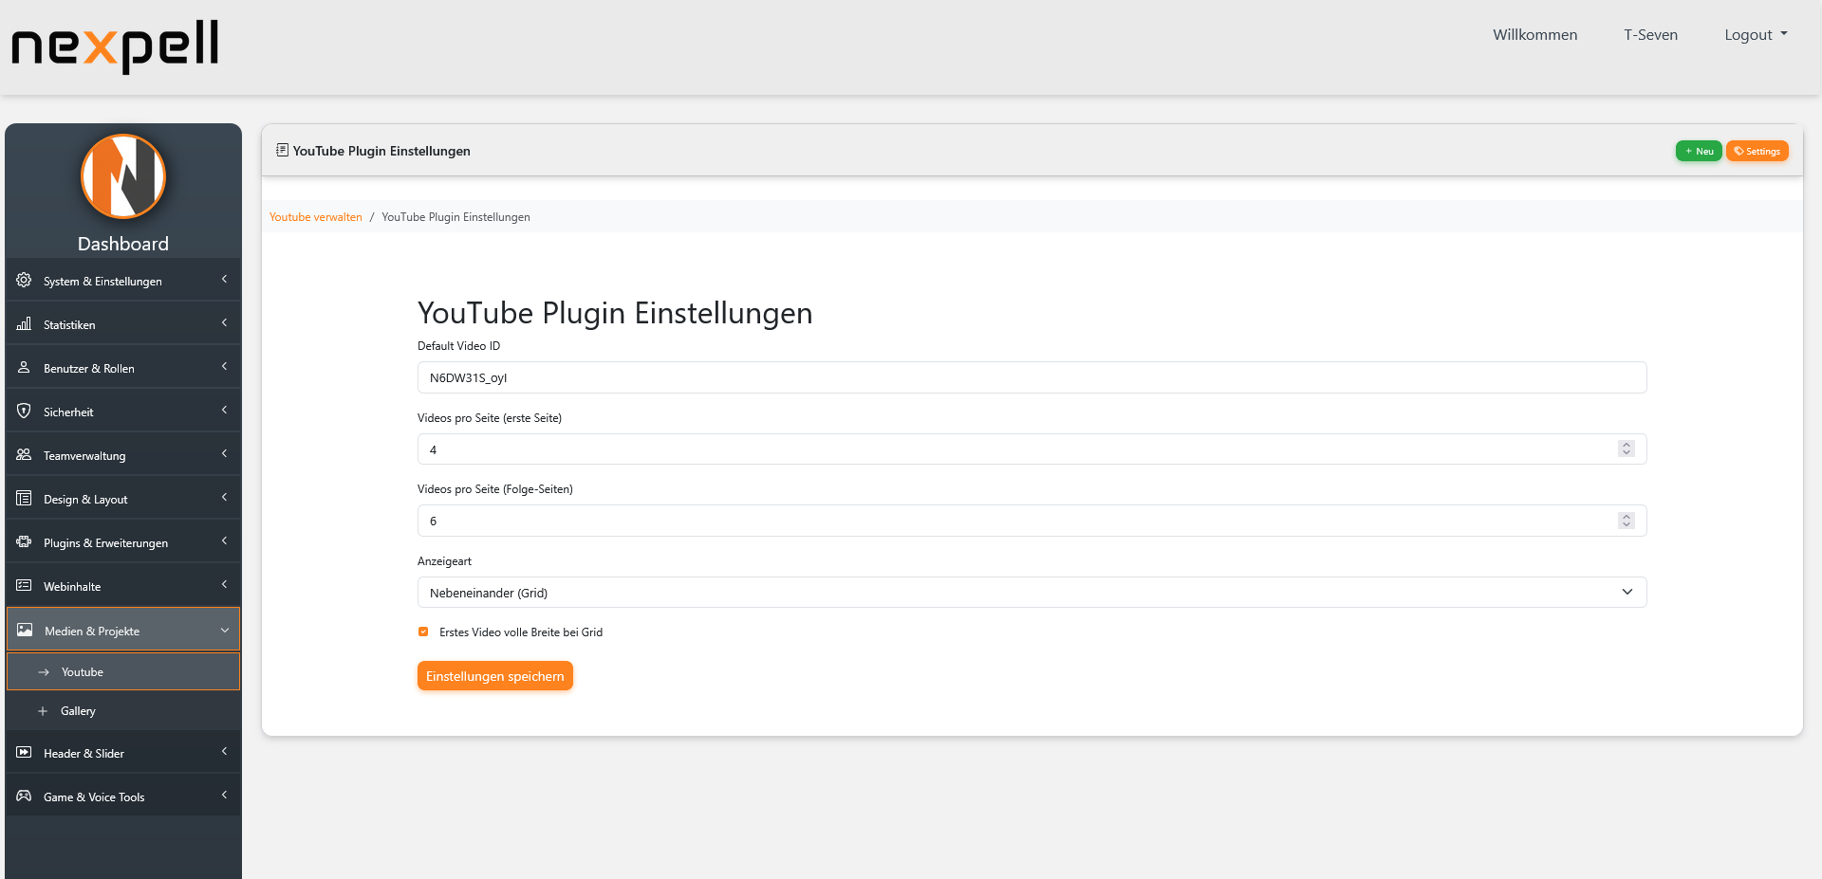Select the Teamverwaltung group icon

tap(23, 454)
